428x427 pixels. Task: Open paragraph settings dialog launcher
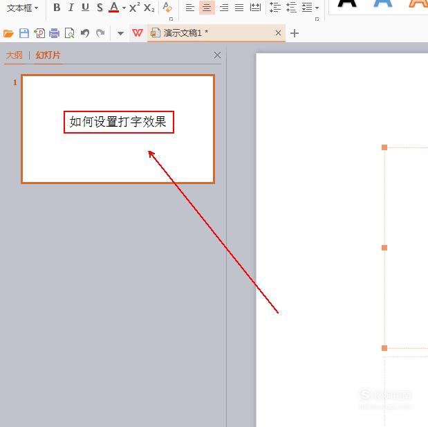[317, 19]
